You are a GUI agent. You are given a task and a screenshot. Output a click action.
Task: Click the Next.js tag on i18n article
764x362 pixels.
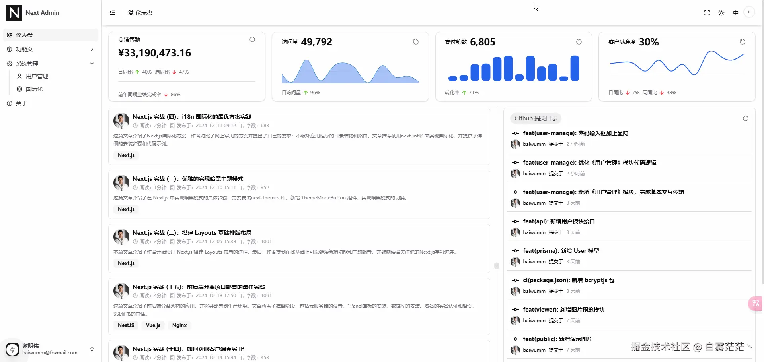(126, 155)
